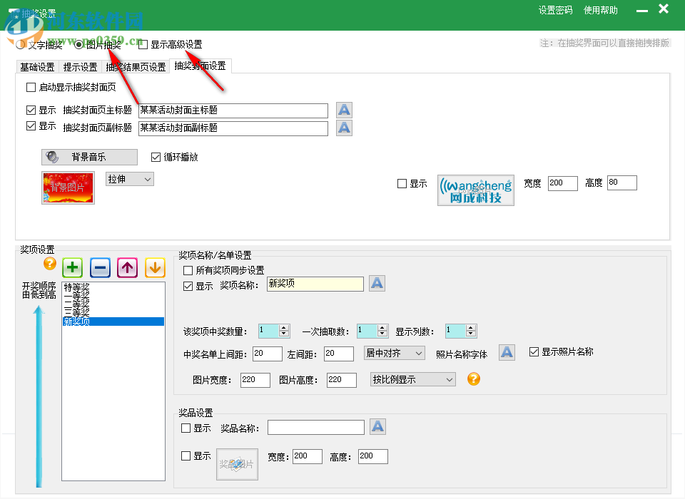The height and width of the screenshot is (499, 685).
Task: Click the orange help icon next to 按比例显示
Action: point(475,380)
